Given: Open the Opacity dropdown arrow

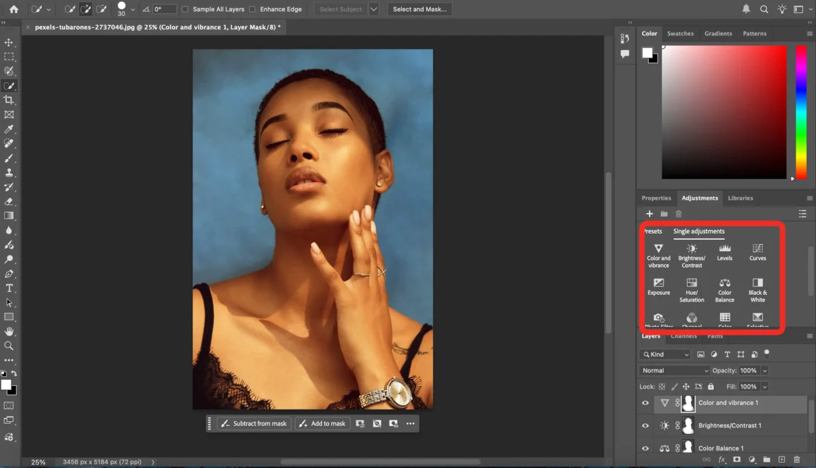Looking at the screenshot, I should tap(764, 371).
